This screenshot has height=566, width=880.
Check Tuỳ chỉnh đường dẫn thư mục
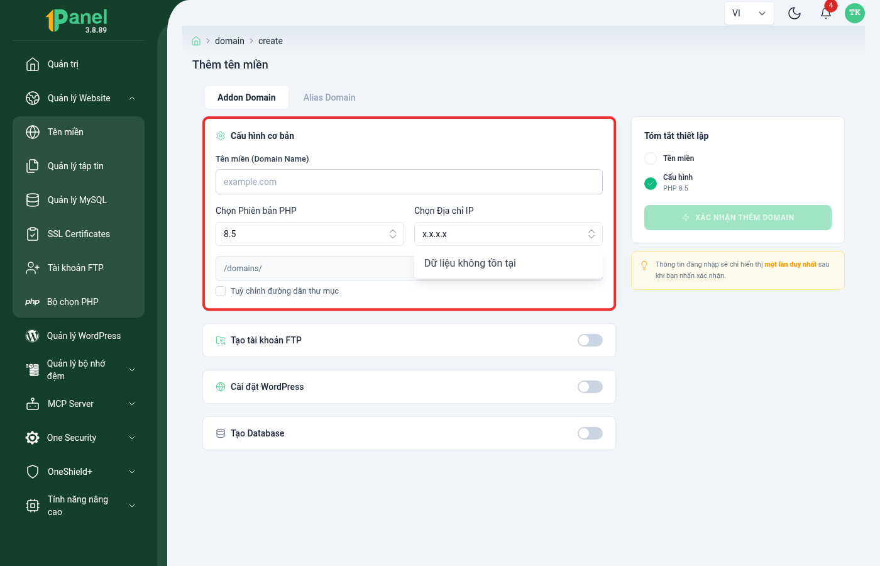221,291
